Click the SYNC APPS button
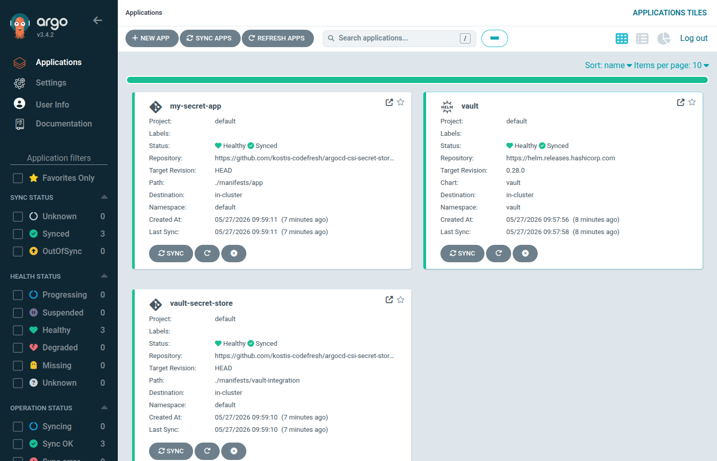 (210, 38)
